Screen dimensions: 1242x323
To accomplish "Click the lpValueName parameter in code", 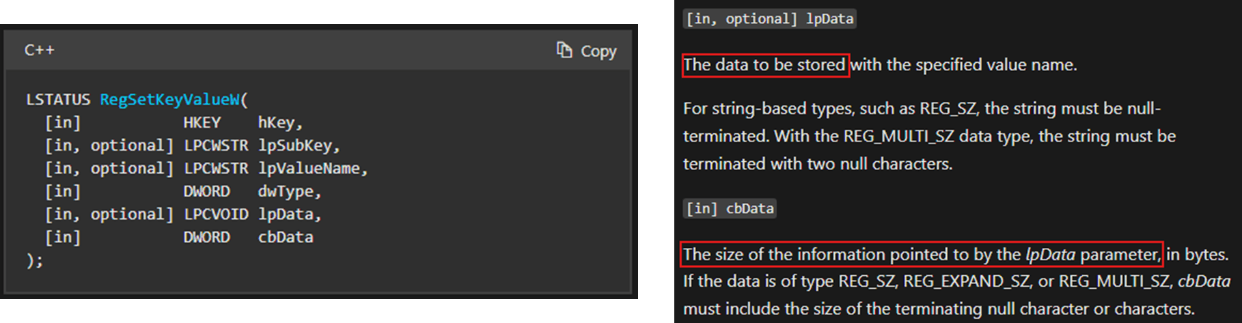I will 309,169.
